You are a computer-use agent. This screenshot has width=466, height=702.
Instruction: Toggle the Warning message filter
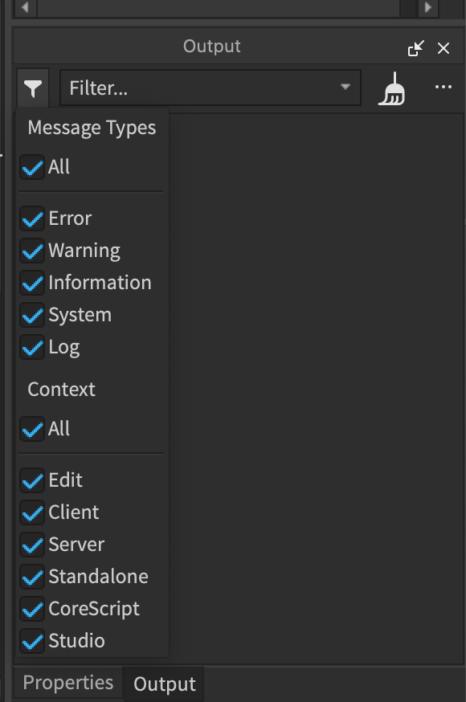coord(32,250)
